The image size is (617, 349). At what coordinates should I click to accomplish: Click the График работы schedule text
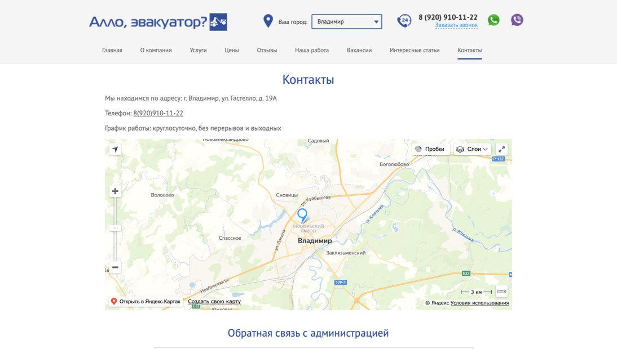(x=193, y=128)
